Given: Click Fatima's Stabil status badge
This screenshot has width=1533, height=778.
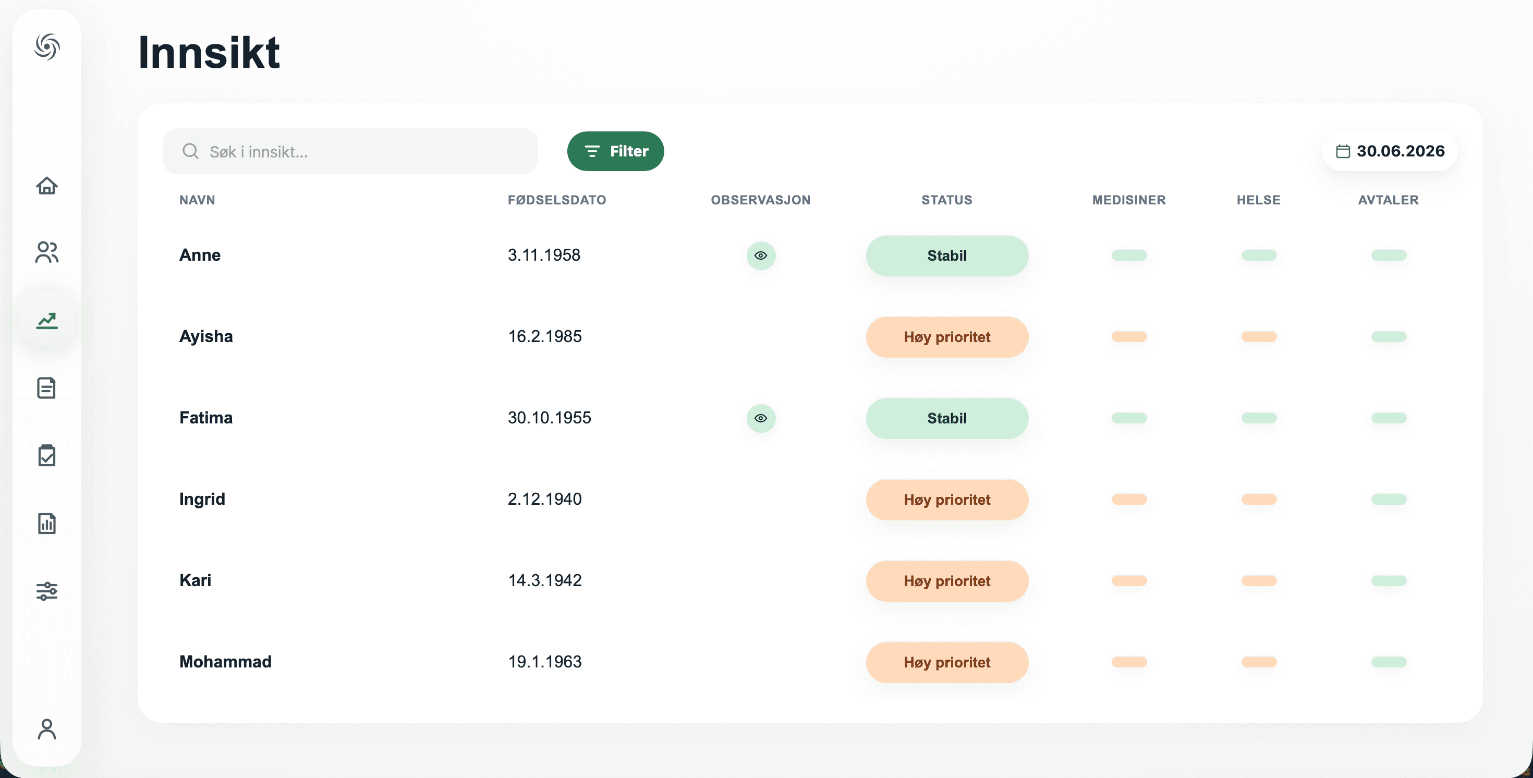Looking at the screenshot, I should (x=947, y=418).
